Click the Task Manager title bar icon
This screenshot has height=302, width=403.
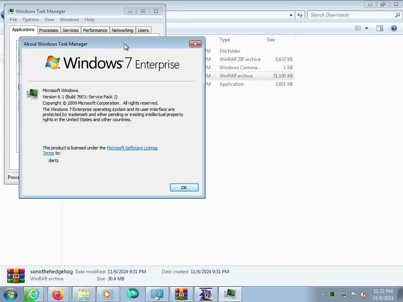pyautogui.click(x=11, y=11)
